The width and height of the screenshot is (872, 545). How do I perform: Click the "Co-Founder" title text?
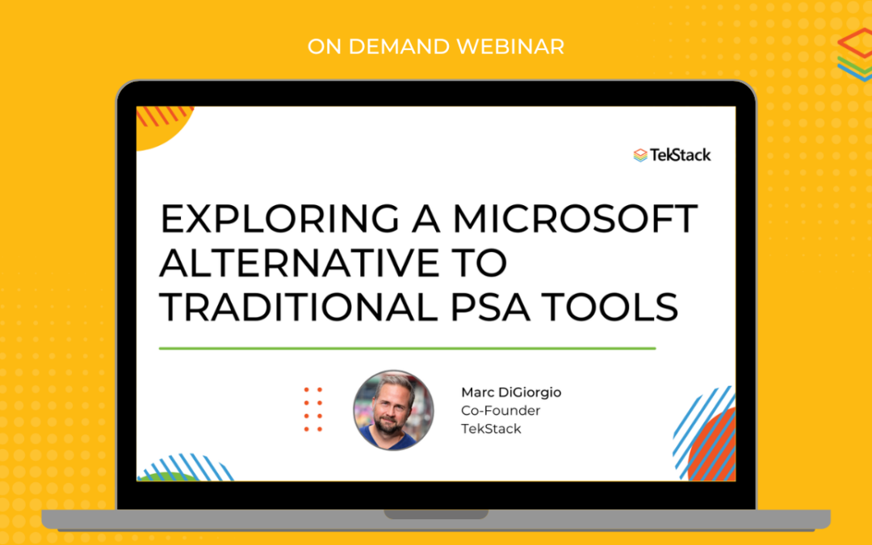point(501,410)
